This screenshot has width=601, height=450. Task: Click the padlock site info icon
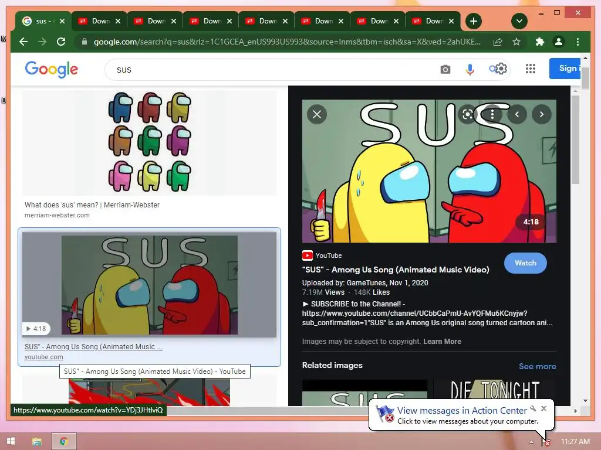(85, 42)
